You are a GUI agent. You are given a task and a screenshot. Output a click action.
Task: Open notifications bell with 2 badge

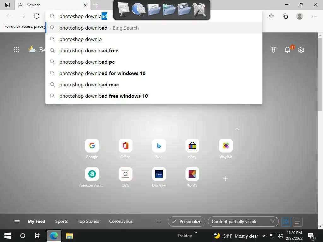tap(287, 50)
